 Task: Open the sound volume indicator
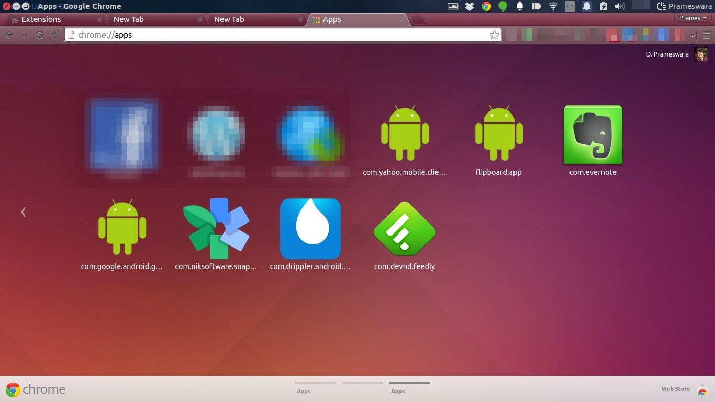[x=620, y=6]
